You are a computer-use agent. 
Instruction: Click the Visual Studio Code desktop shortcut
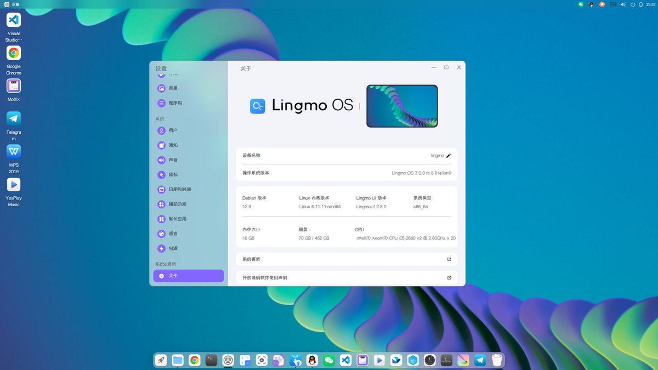pyautogui.click(x=14, y=27)
